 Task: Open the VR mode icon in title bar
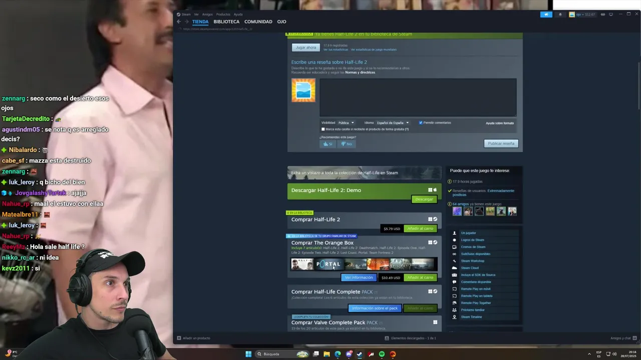point(603,14)
